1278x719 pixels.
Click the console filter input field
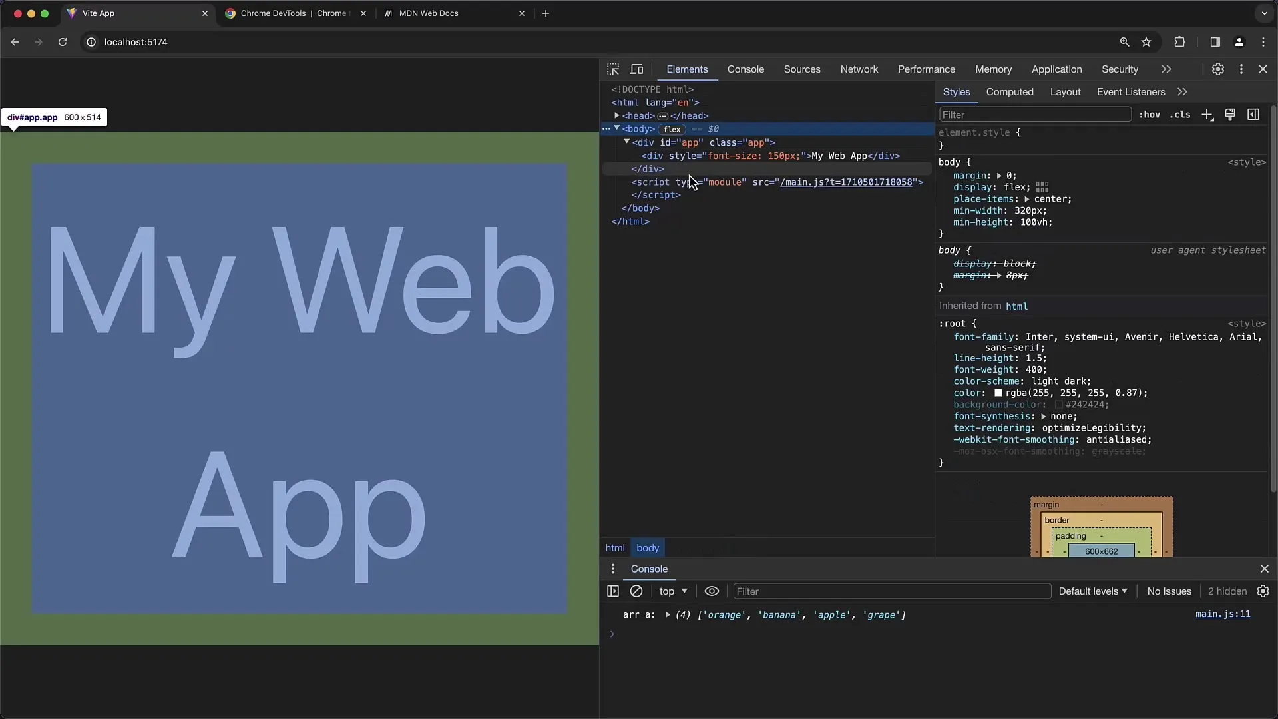pyautogui.click(x=892, y=591)
